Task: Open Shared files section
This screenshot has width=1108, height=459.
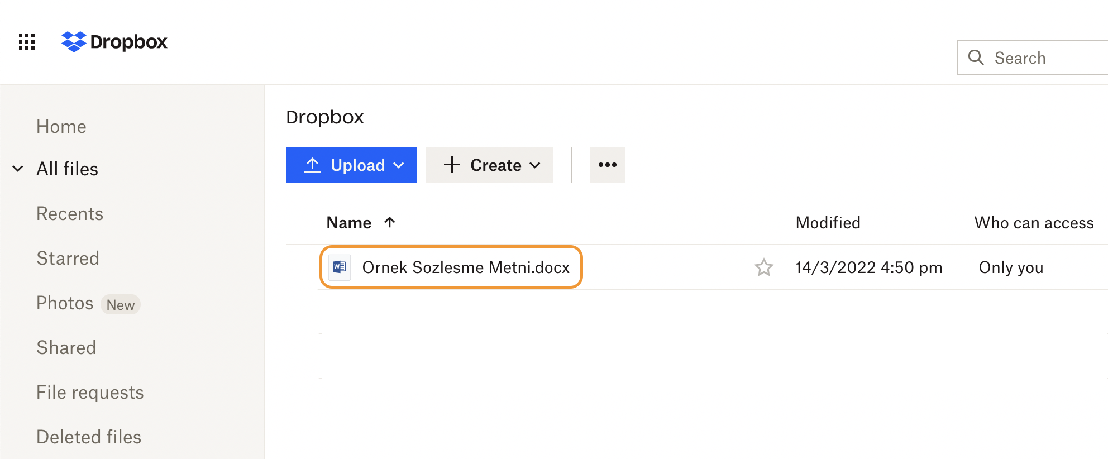Action: pyautogui.click(x=66, y=348)
